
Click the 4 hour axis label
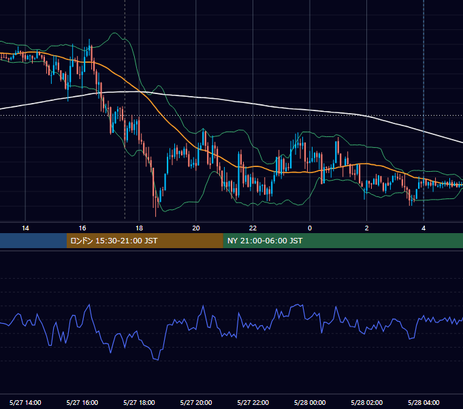point(424,228)
